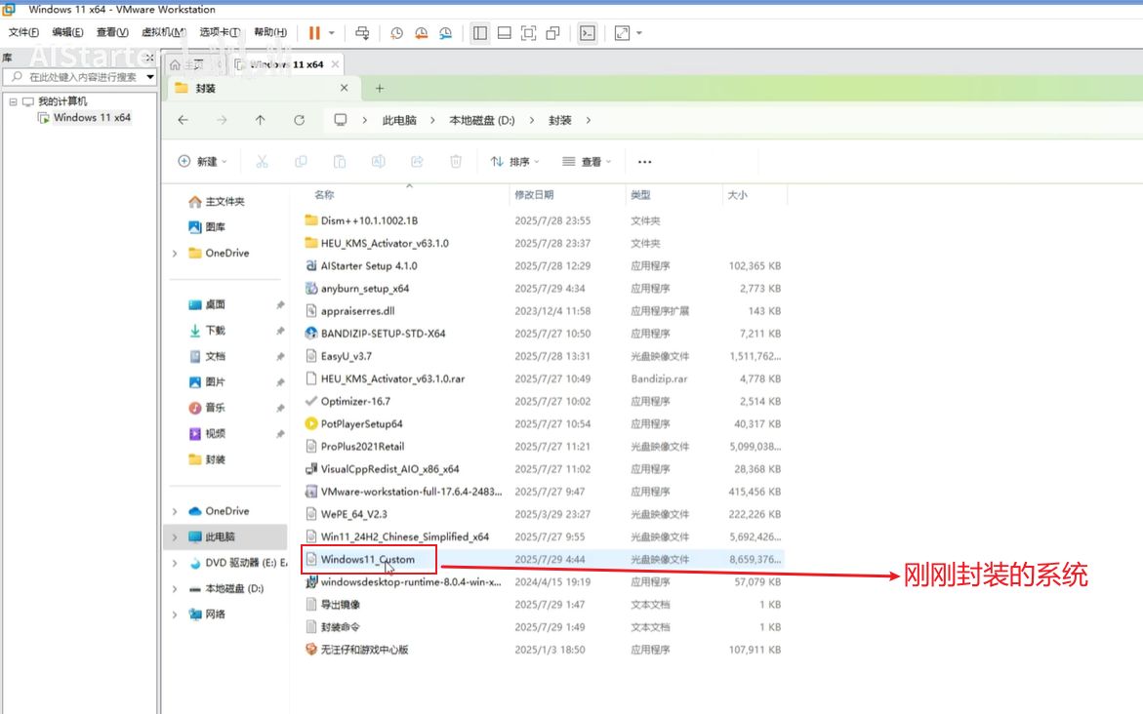The image size is (1143, 714).
Task: Take a snapshot of the VM
Action: click(x=396, y=33)
